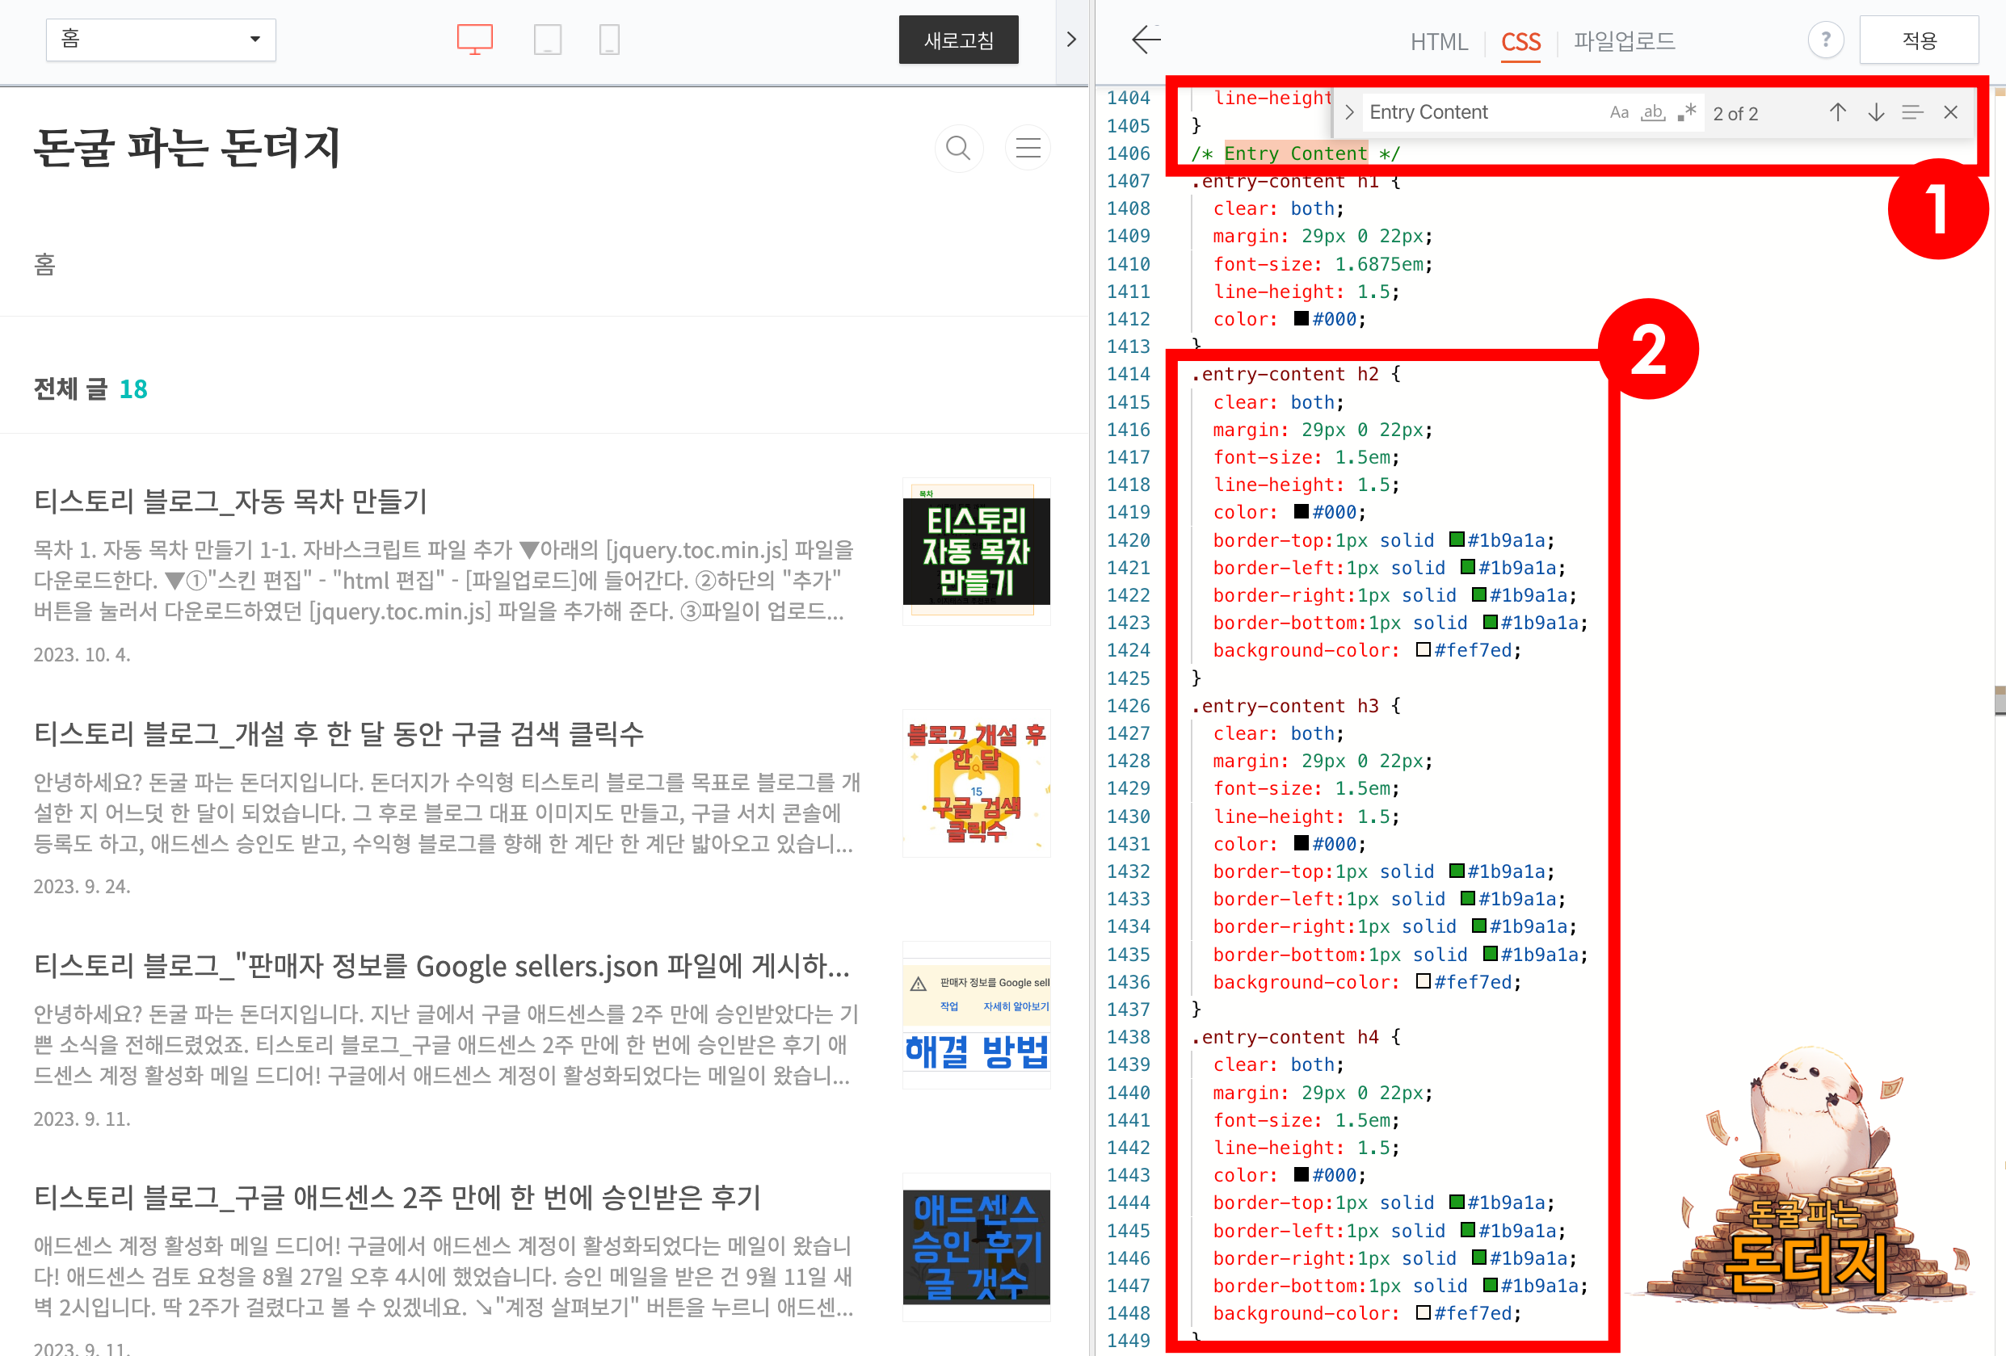Expand the panel divider chevron
The height and width of the screenshot is (1356, 2006).
tap(1071, 39)
